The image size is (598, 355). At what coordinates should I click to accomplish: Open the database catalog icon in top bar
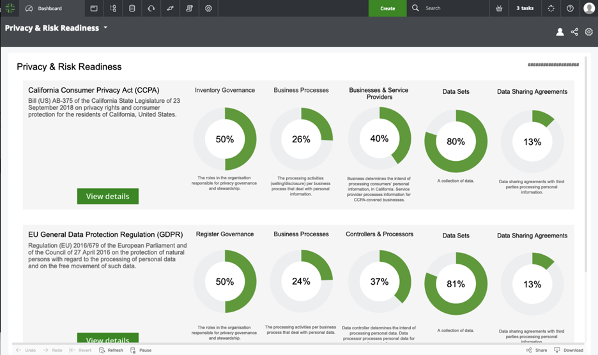[x=132, y=8]
